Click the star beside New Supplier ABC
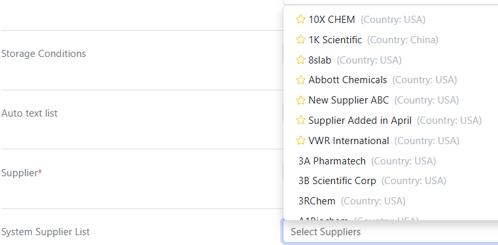Viewport: 498px width, 245px height. pyautogui.click(x=300, y=100)
